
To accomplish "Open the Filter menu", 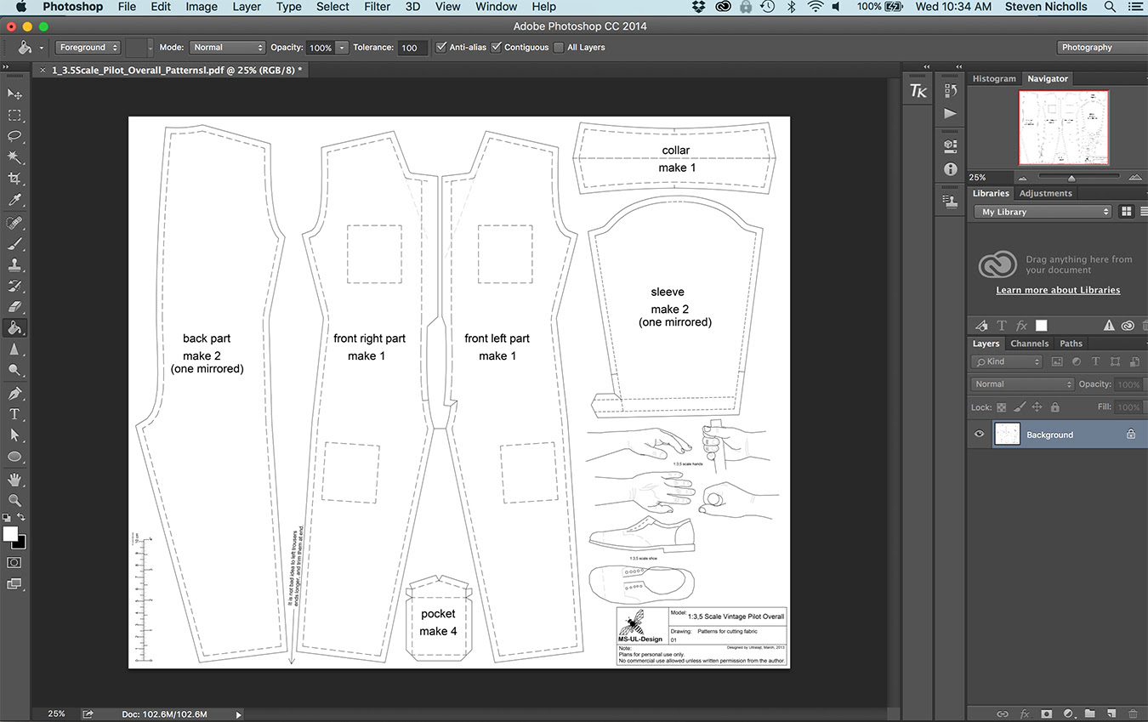I will (x=377, y=7).
